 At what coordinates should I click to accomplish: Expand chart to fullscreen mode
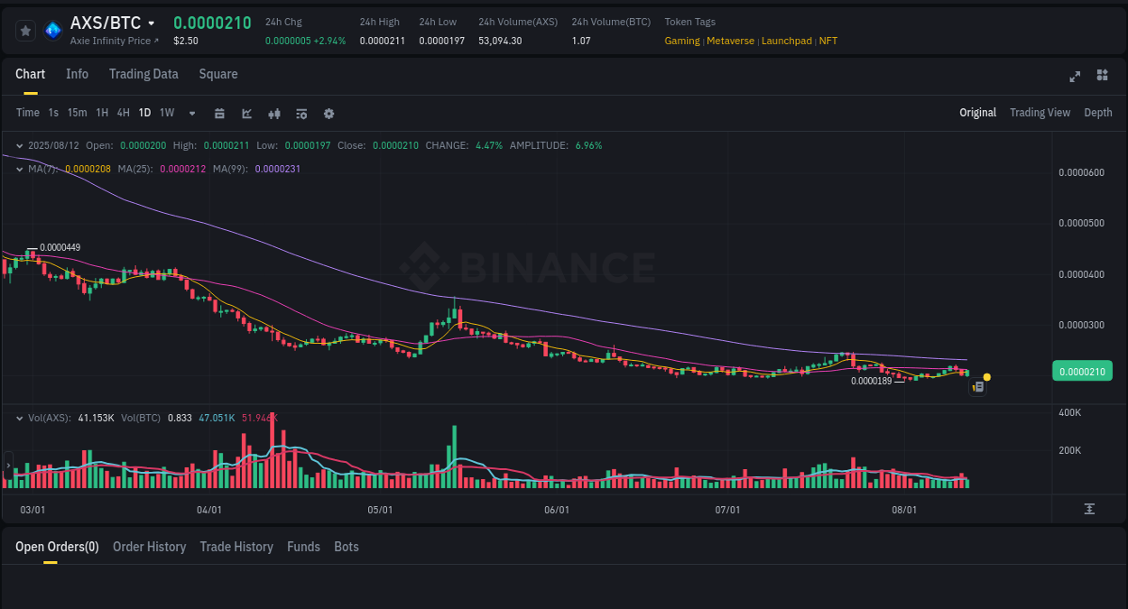click(x=1074, y=77)
